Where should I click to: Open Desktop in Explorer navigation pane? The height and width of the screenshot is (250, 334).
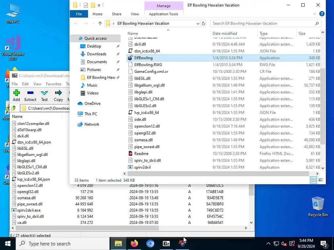(94, 46)
